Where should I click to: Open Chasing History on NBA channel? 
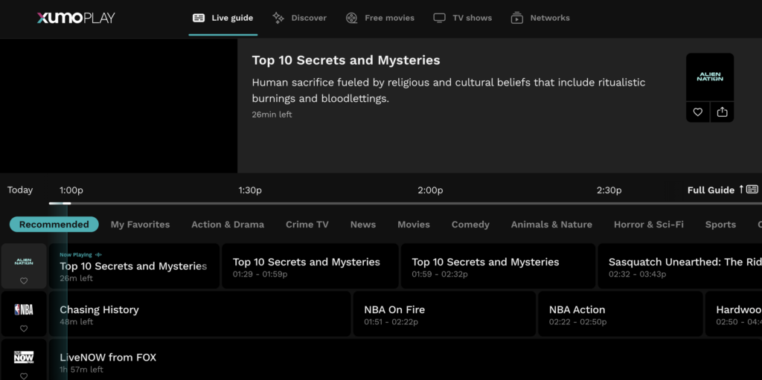[x=199, y=314]
